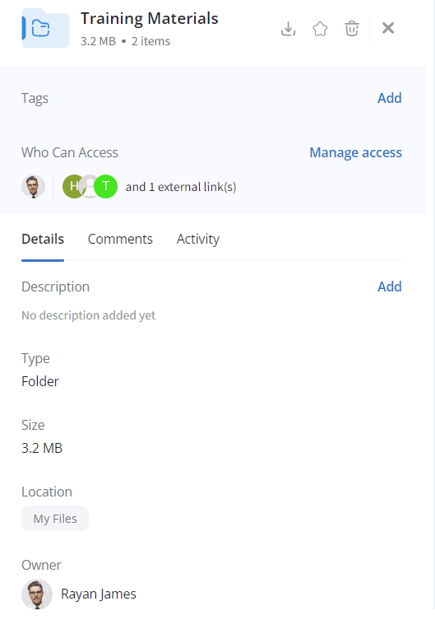Click the Rayan James owner name
Screen dimensions: 435x620
click(99, 594)
